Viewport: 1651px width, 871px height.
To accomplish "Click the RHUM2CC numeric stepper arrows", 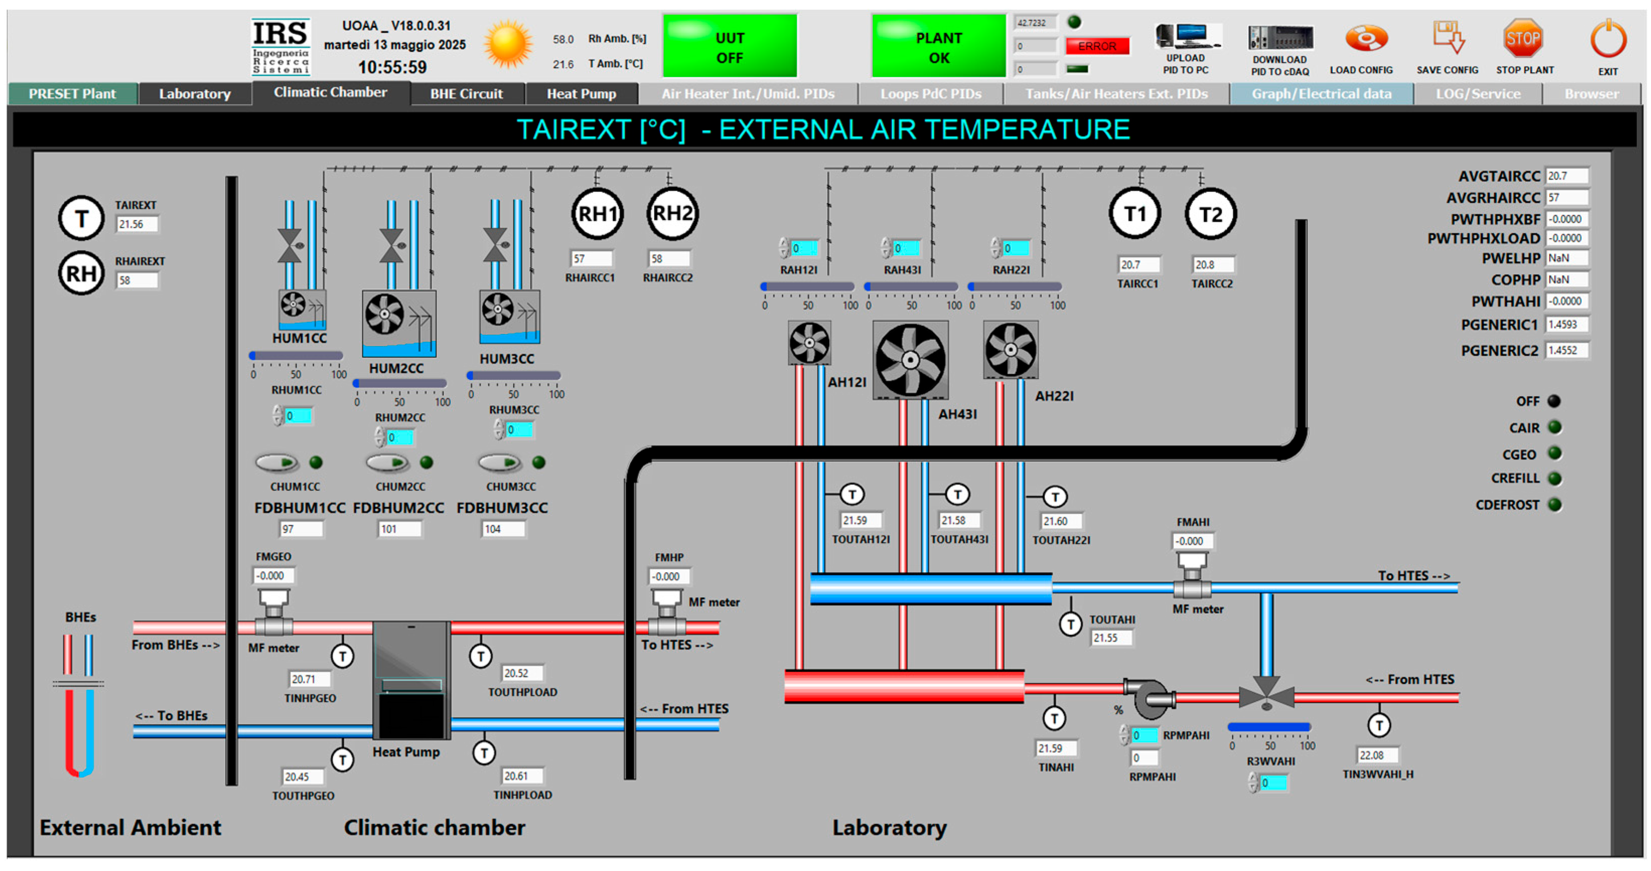I will point(380,437).
